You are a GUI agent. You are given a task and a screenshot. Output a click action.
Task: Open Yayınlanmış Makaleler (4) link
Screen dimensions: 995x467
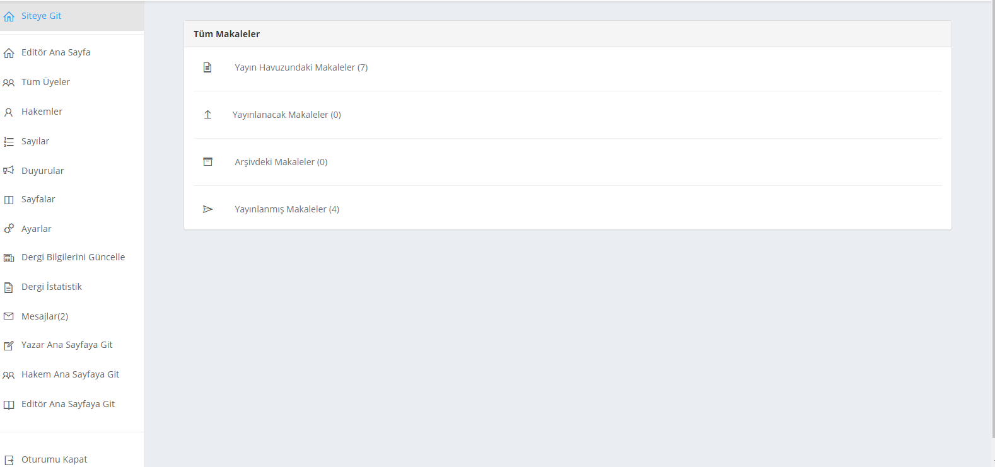[287, 209]
